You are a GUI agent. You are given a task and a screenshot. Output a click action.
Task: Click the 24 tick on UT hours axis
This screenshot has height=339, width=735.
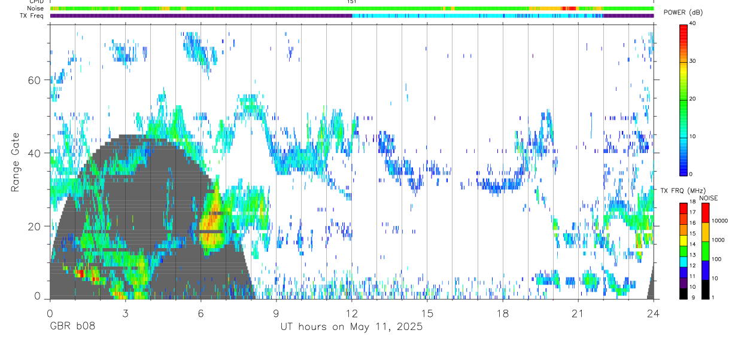(x=654, y=313)
